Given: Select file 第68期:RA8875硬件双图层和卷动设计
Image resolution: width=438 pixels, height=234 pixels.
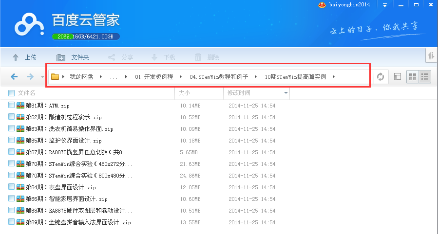Looking at the screenshot, I should (79, 211).
